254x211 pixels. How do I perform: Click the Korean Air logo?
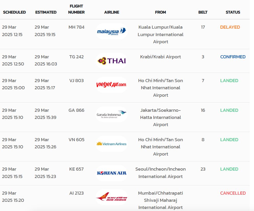coord(111,173)
